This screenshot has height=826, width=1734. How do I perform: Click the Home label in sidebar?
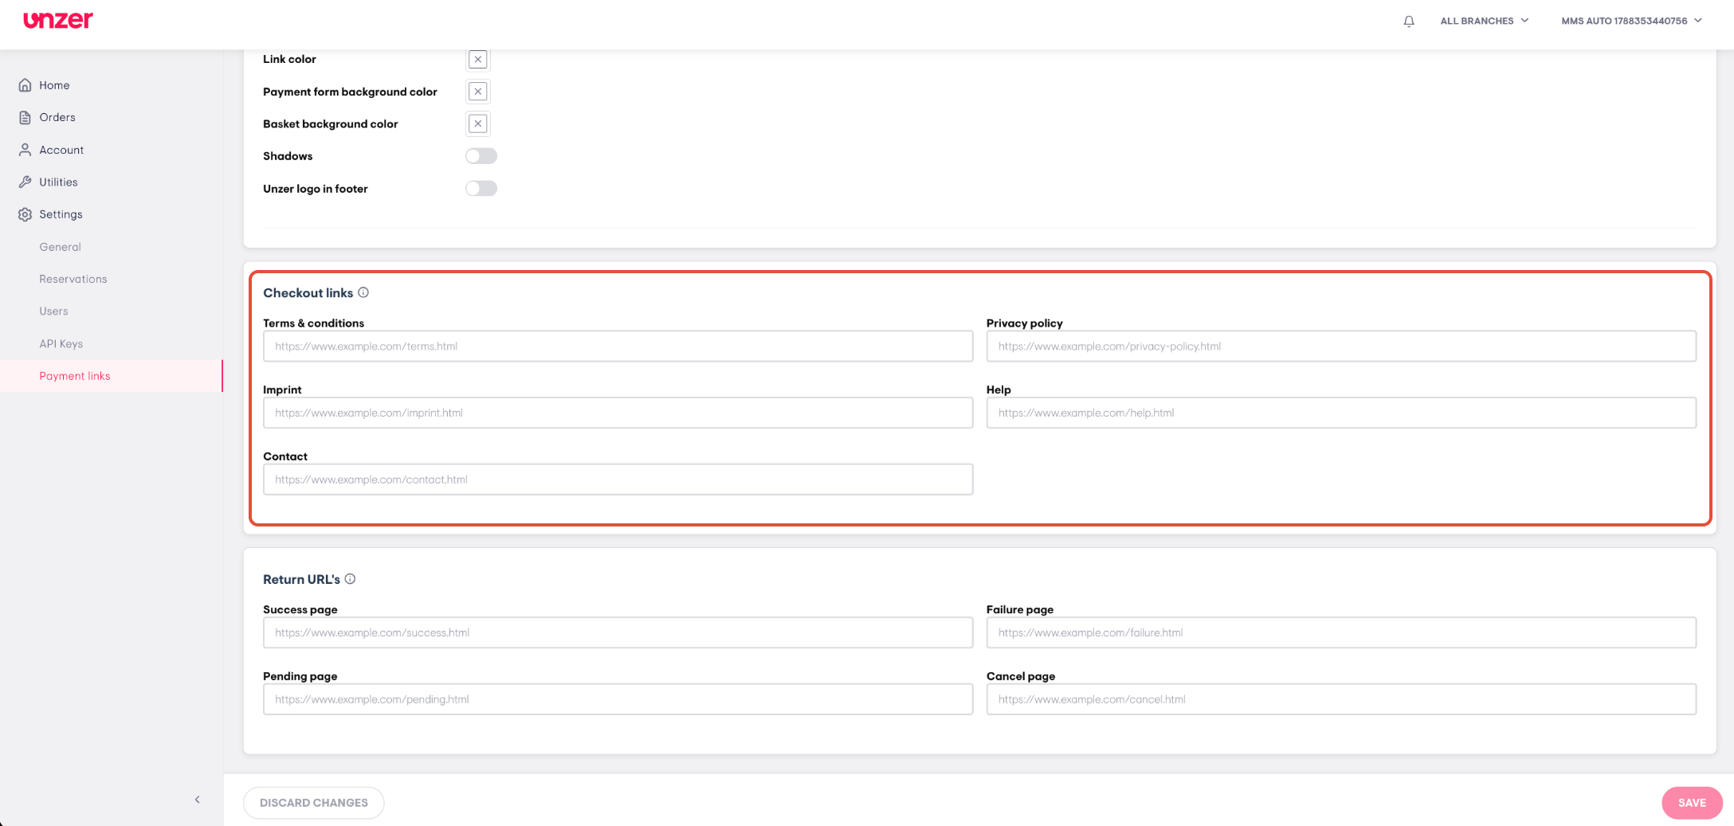point(54,85)
